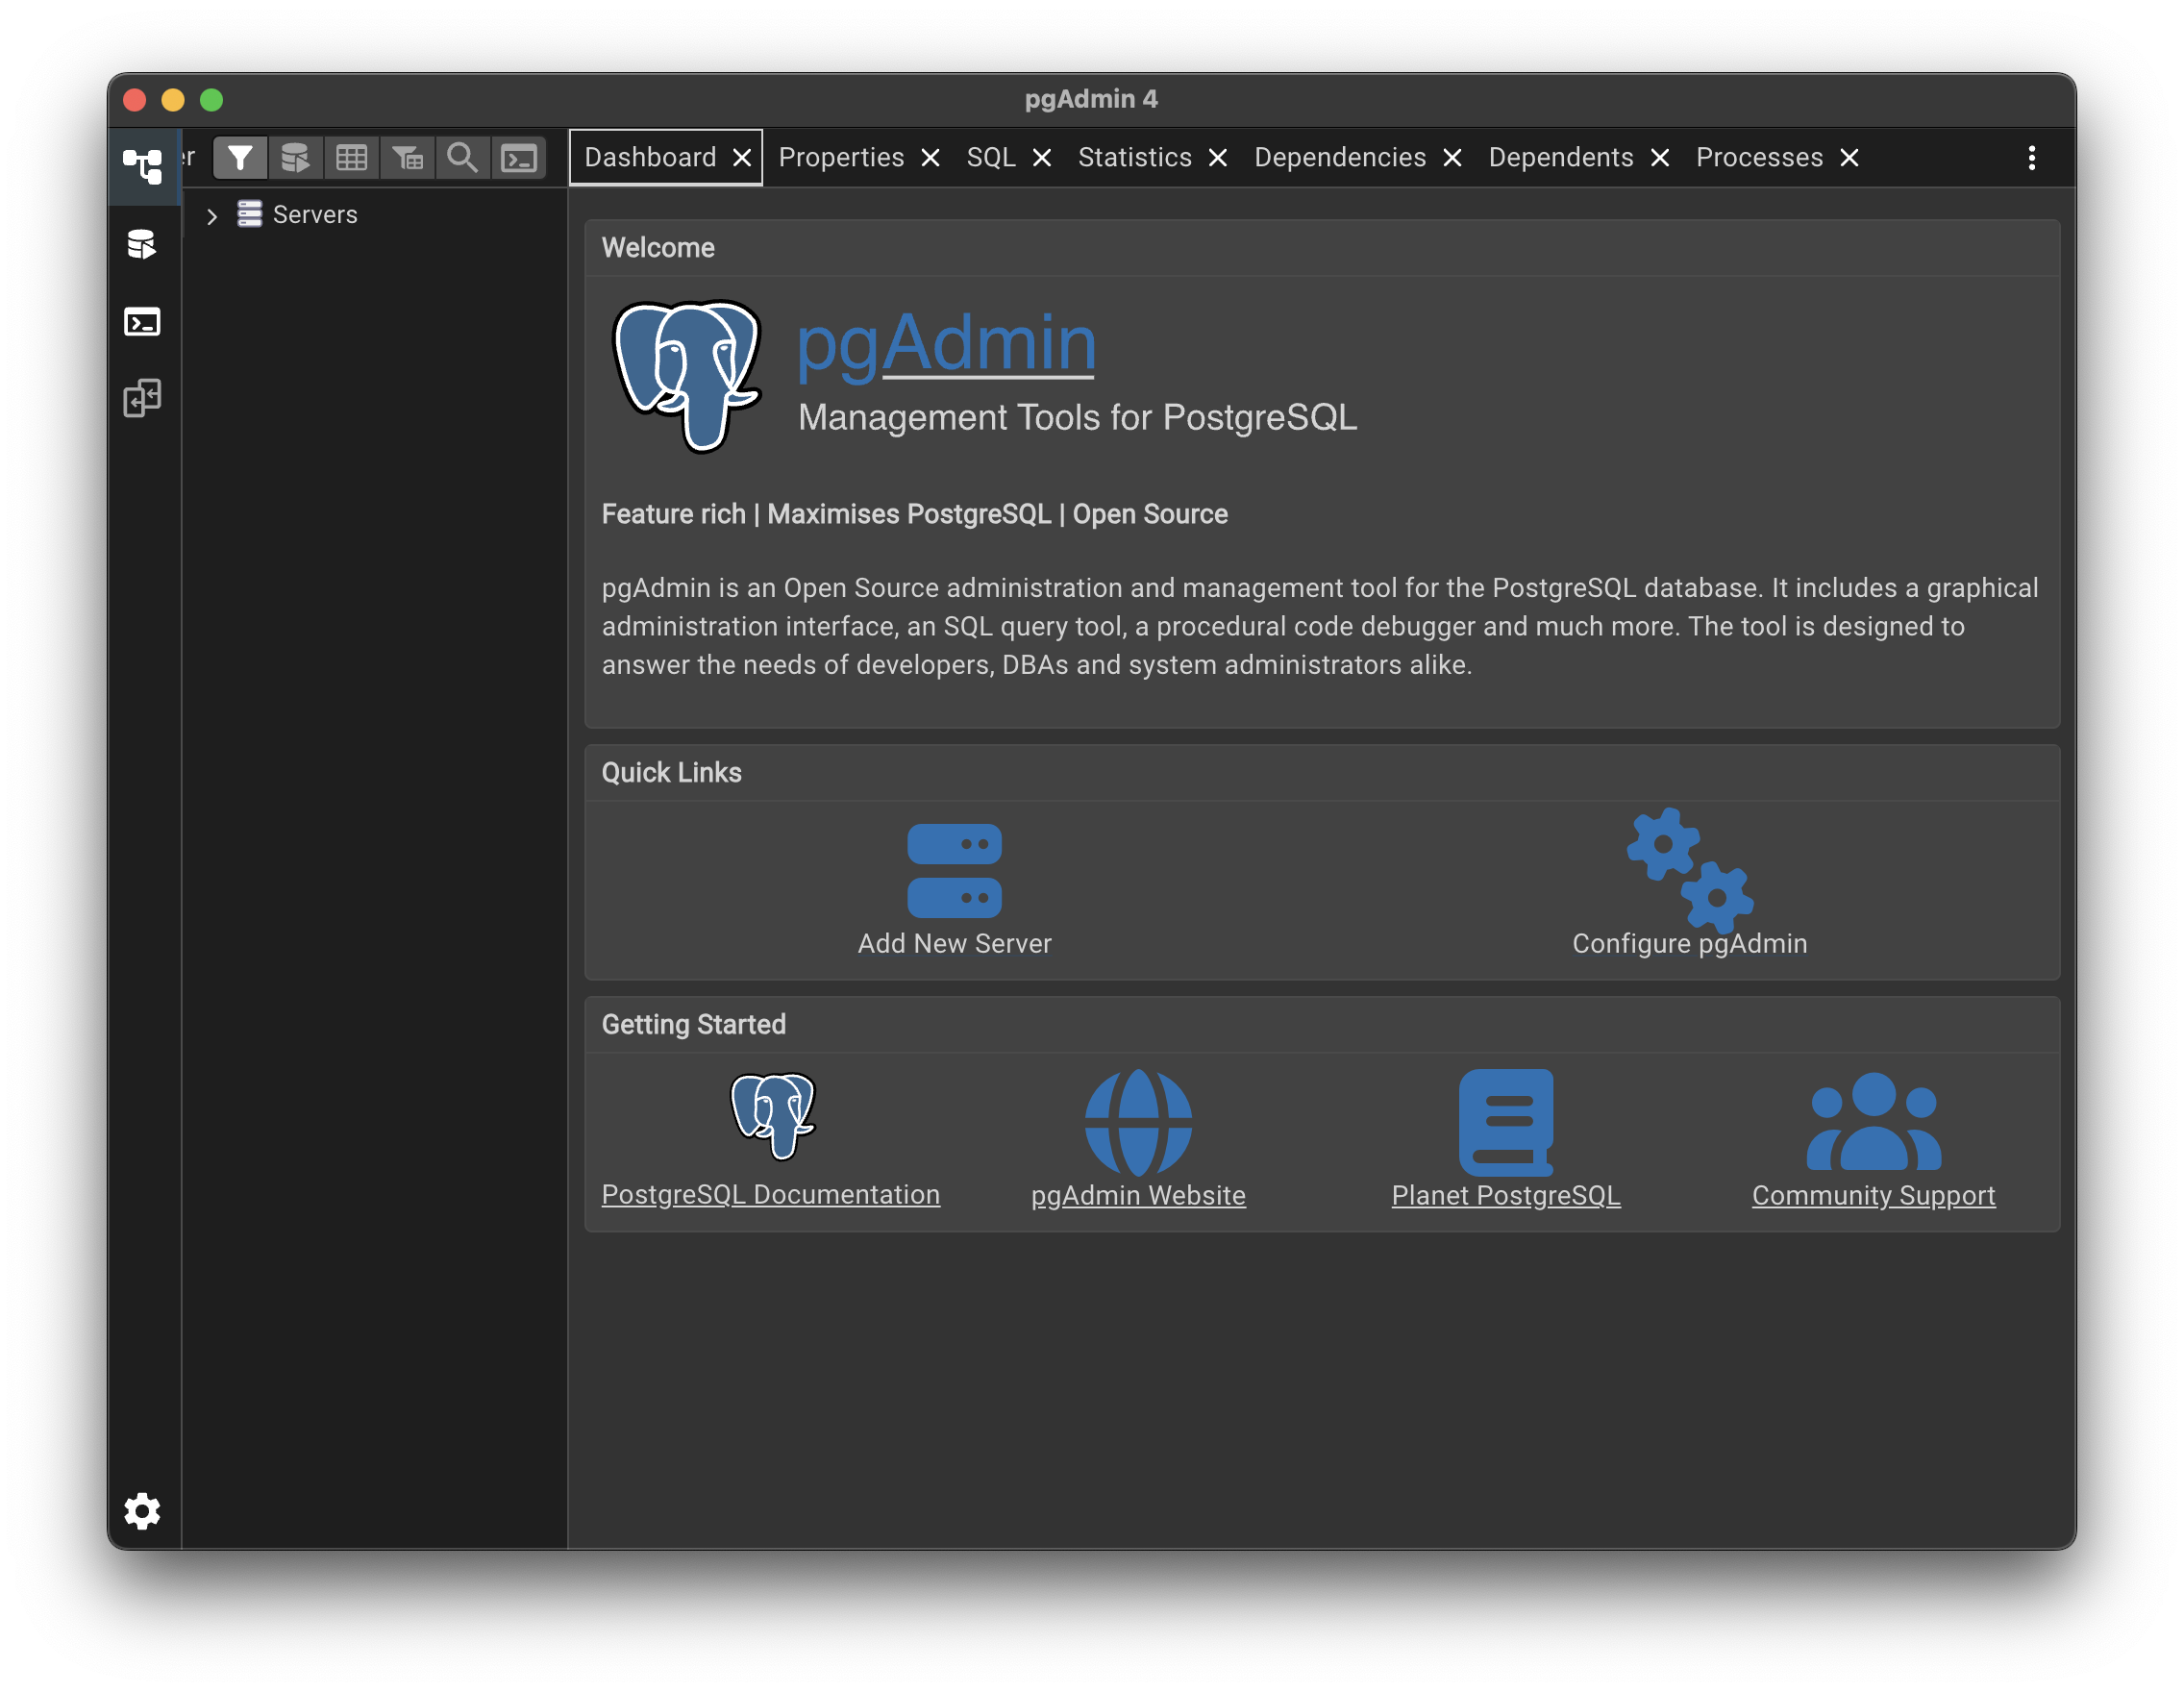
Task: Open settings gear at bottom left
Action: click(143, 1510)
